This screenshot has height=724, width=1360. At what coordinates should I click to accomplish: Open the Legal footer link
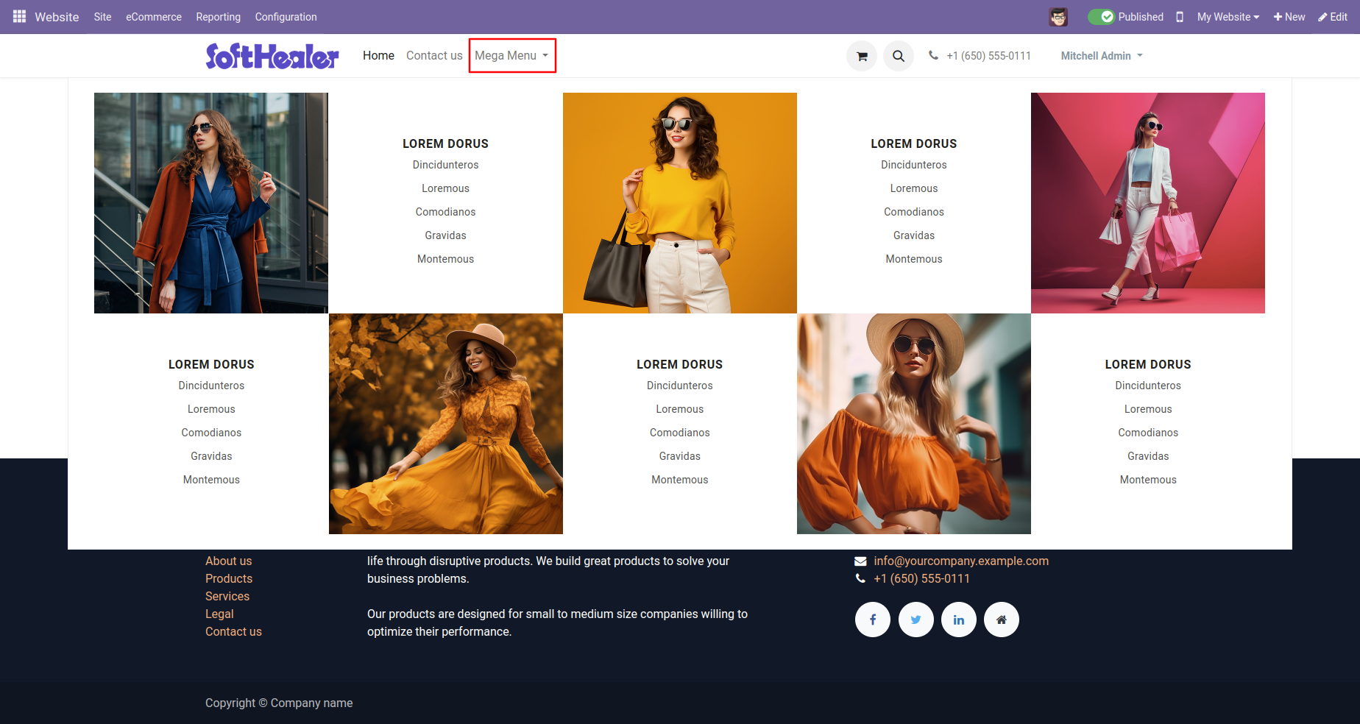219,614
